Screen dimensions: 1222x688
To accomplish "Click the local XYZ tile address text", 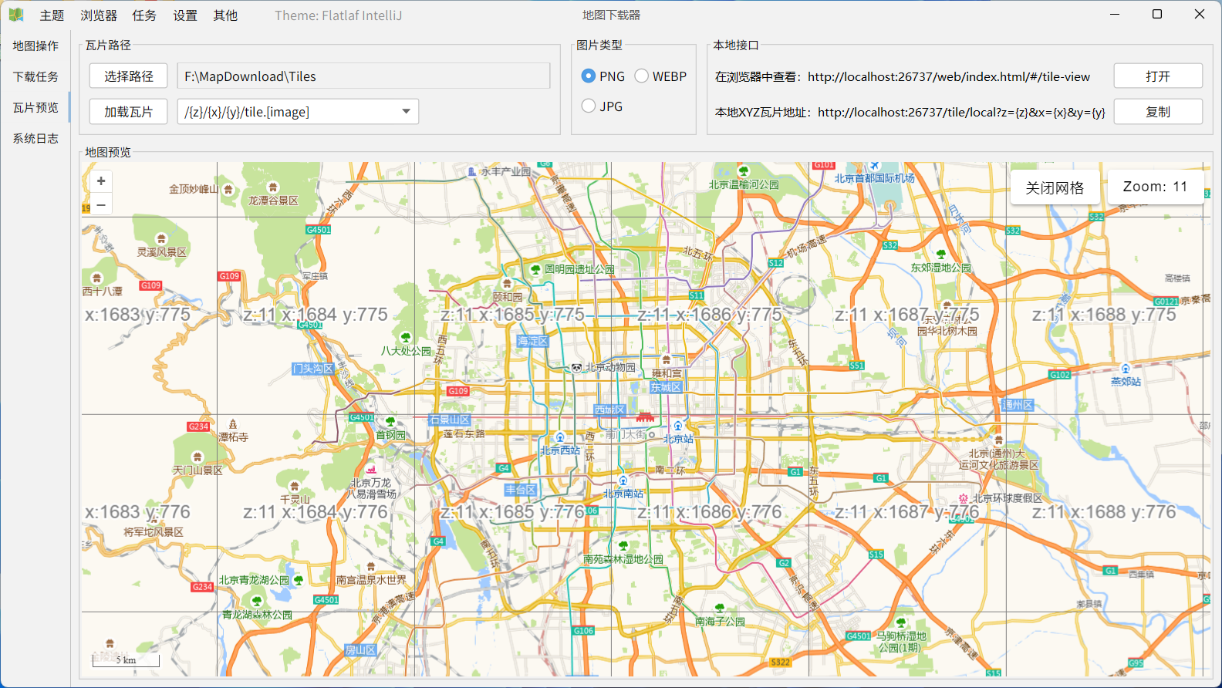I will [x=961, y=112].
